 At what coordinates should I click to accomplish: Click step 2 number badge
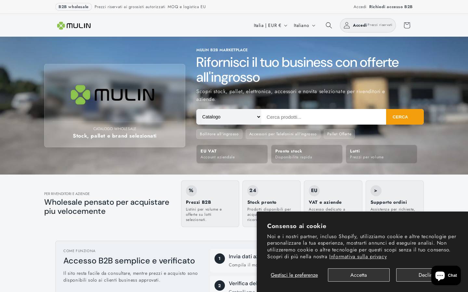[219, 286]
